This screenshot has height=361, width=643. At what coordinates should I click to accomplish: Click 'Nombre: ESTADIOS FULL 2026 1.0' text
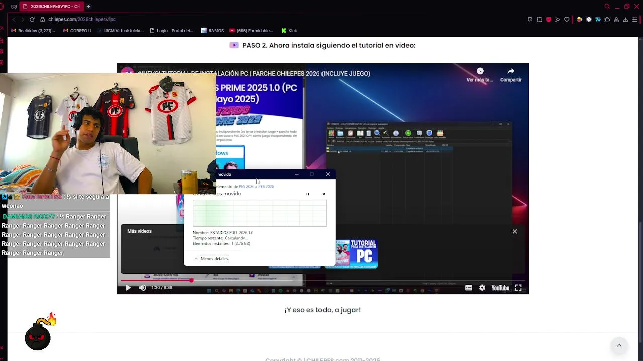tap(223, 233)
